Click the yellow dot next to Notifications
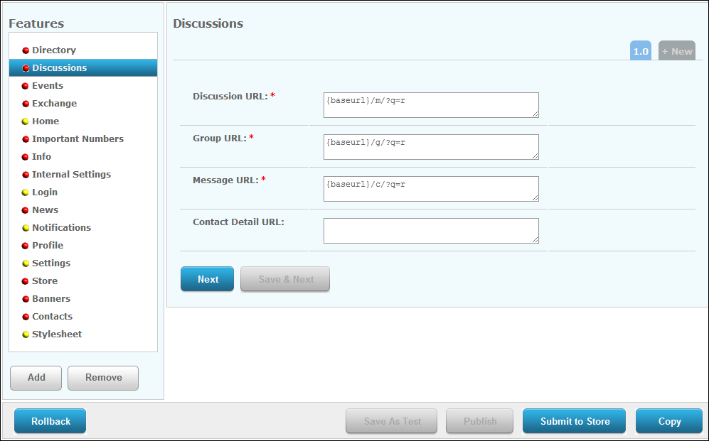709x441 pixels. [26, 228]
